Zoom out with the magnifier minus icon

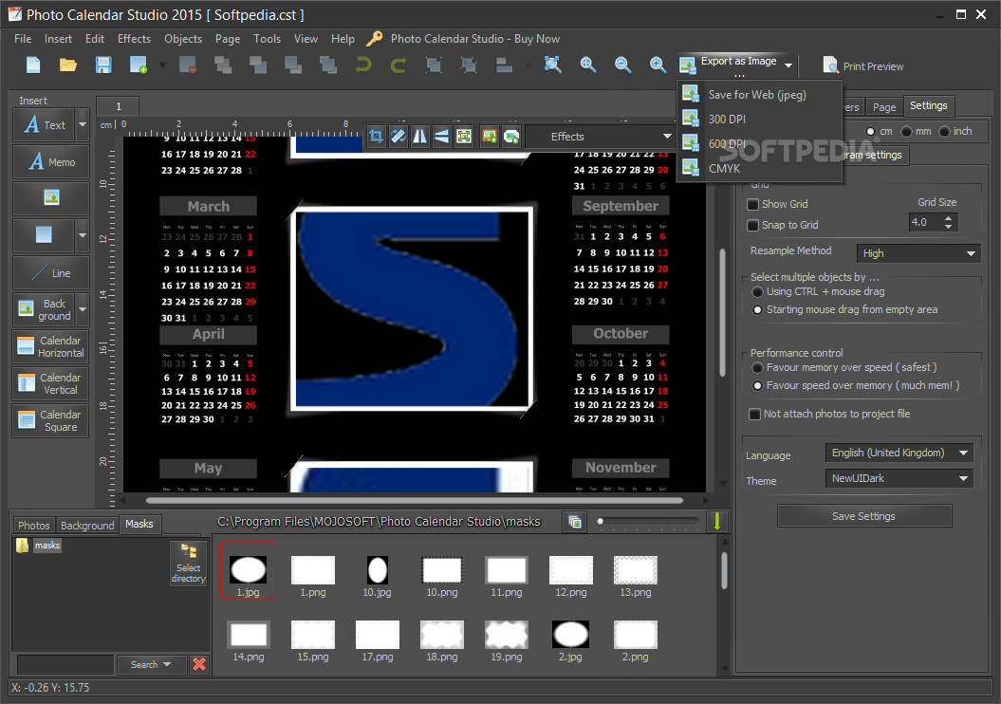point(622,65)
